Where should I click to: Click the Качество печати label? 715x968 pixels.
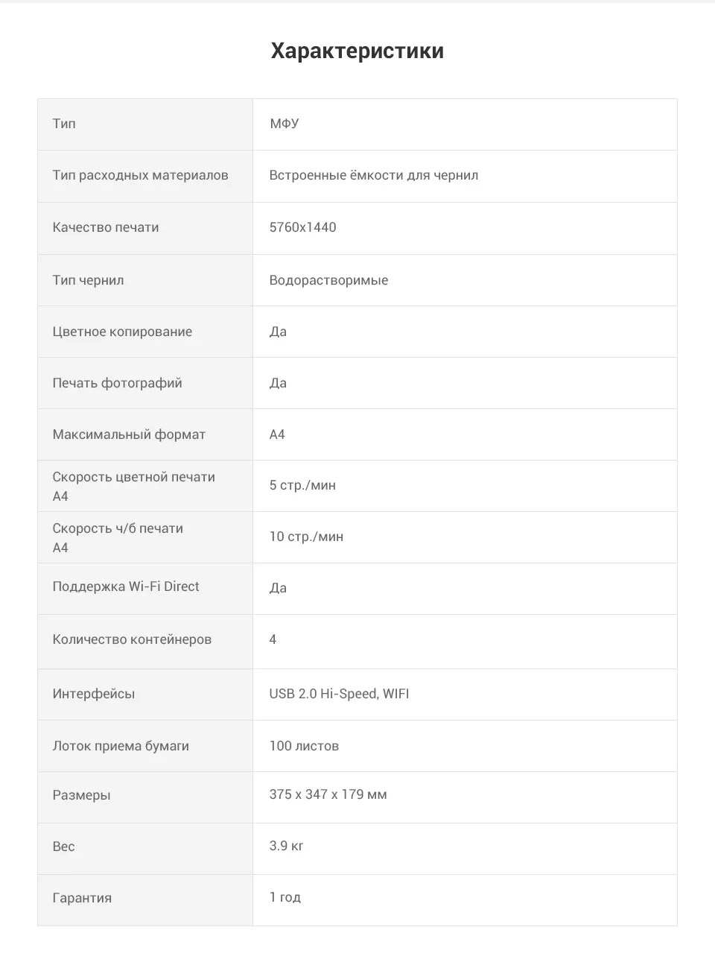click(x=106, y=227)
